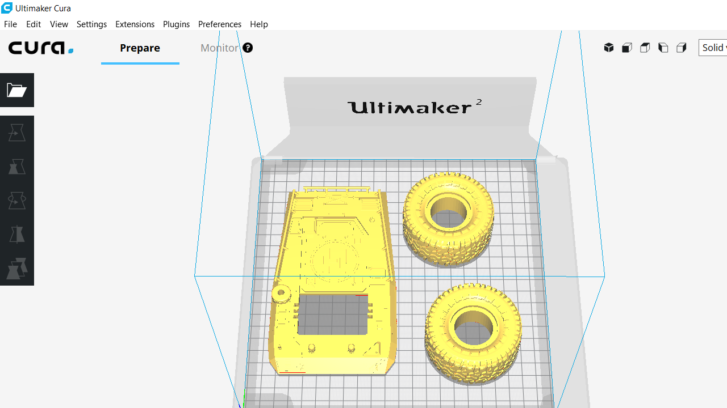This screenshot has width=727, height=408.
Task: Open the Extensions menu
Action: 135,24
